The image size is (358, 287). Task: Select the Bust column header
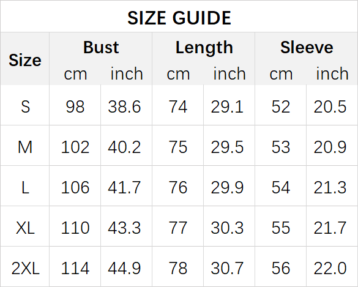point(101,48)
